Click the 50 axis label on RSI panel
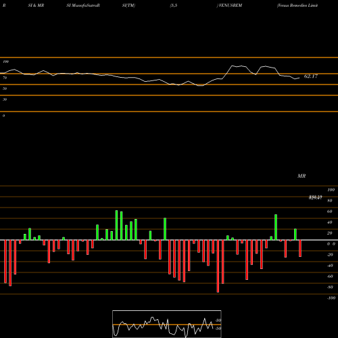The image size is (338, 338). click(x=5, y=89)
